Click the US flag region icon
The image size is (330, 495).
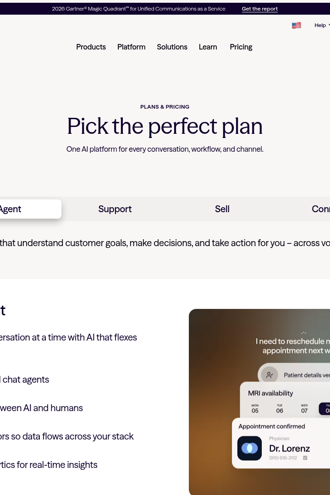click(296, 25)
